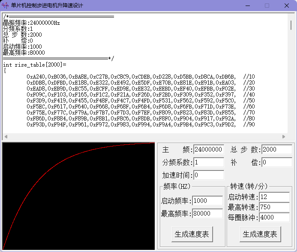This screenshot has width=297, height=252.
Task: Click the value 0xEAD8
Action: click(x=36, y=88)
